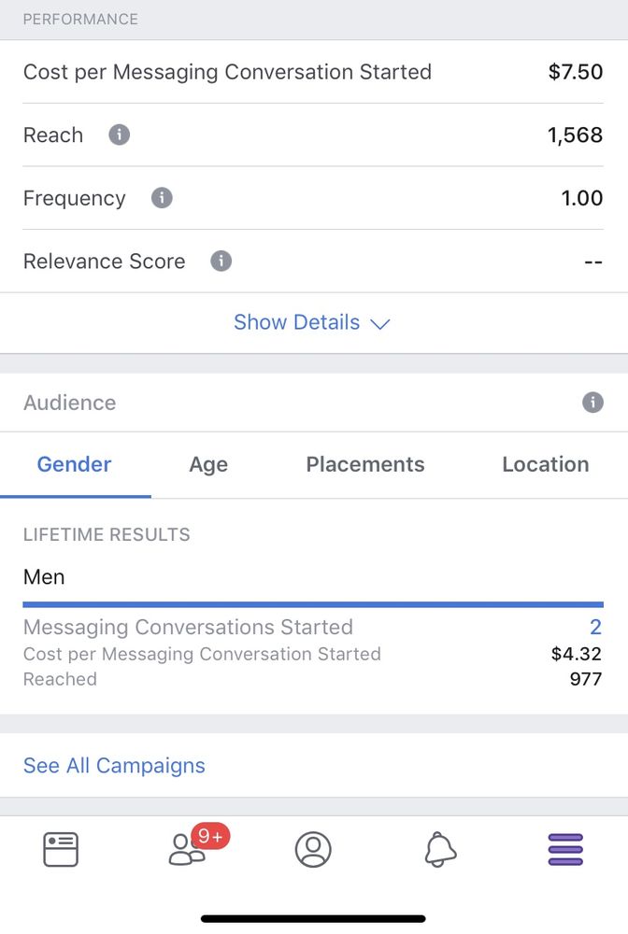Open the hamburger menu icon

[565, 850]
